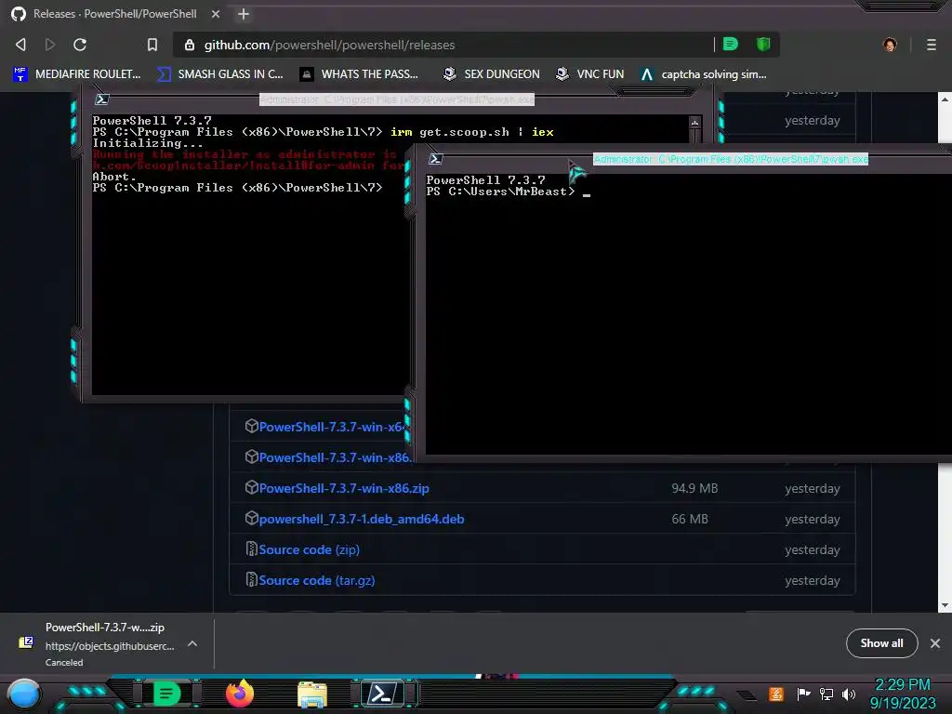
Task: Click the padlock site info icon
Action: (x=190, y=45)
